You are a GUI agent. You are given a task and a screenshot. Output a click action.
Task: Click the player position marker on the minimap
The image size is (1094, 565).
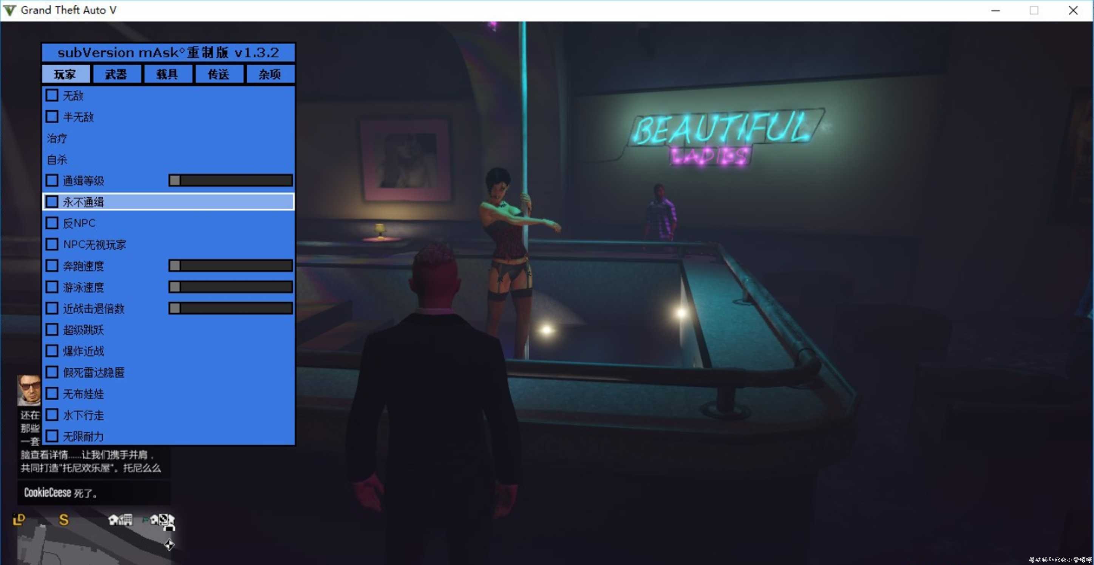coord(169,545)
